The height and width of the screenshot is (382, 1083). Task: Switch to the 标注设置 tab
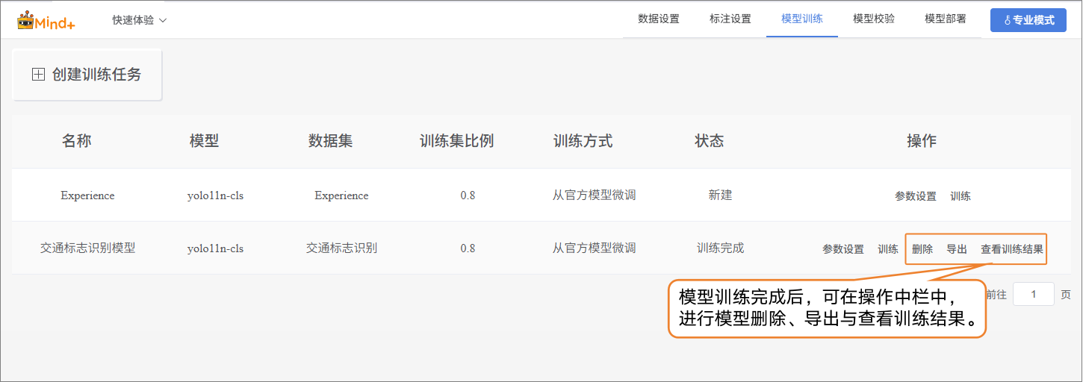coord(730,19)
